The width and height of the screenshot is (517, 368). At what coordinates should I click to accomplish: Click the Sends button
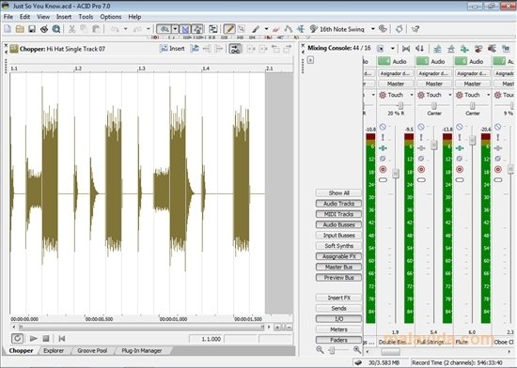coord(338,309)
